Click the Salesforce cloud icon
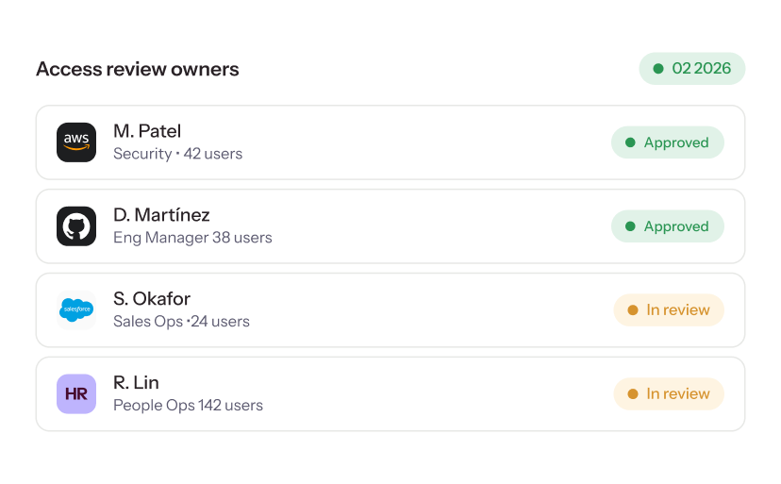781x484 pixels. (x=76, y=310)
